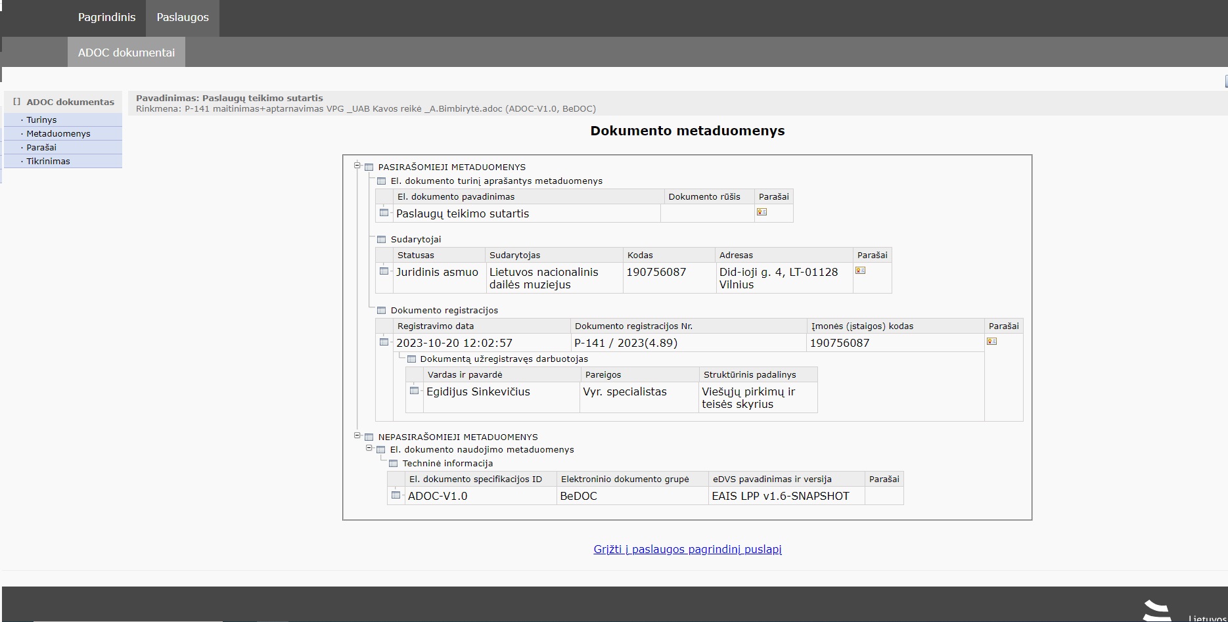Open Parašai in the sidebar
Image resolution: width=1228 pixels, height=622 pixels.
[41, 148]
